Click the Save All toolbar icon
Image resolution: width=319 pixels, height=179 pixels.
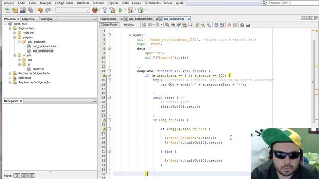click(x=30, y=10)
